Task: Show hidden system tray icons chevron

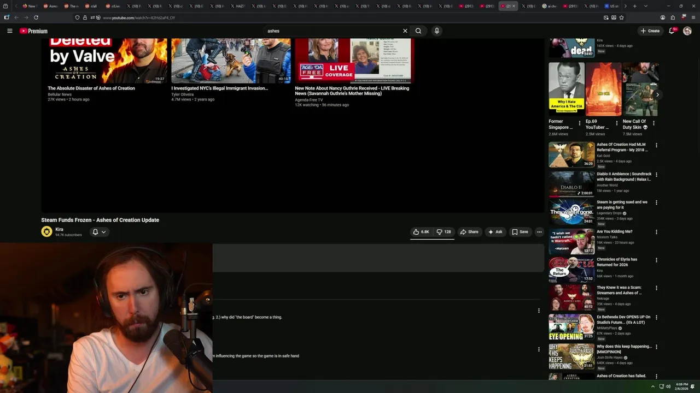Action: coord(652,386)
